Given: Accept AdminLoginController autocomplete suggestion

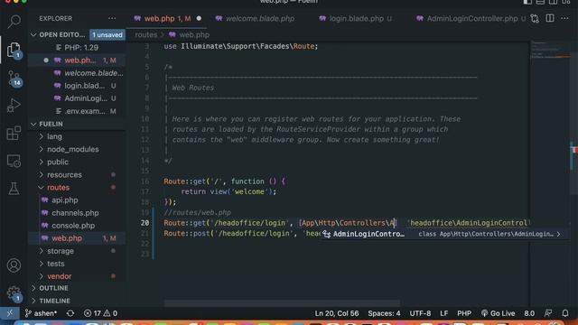Looking at the screenshot, I should point(444,234).
